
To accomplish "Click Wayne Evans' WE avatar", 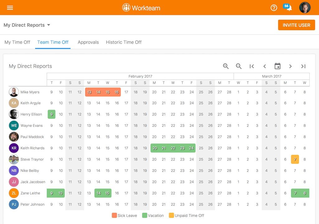I will (14, 125).
